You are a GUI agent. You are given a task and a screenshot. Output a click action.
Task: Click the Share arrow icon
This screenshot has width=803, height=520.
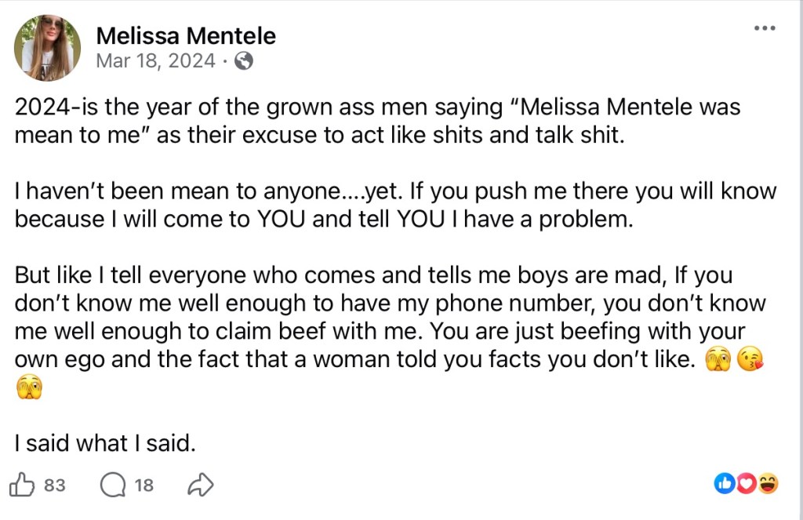(x=201, y=485)
